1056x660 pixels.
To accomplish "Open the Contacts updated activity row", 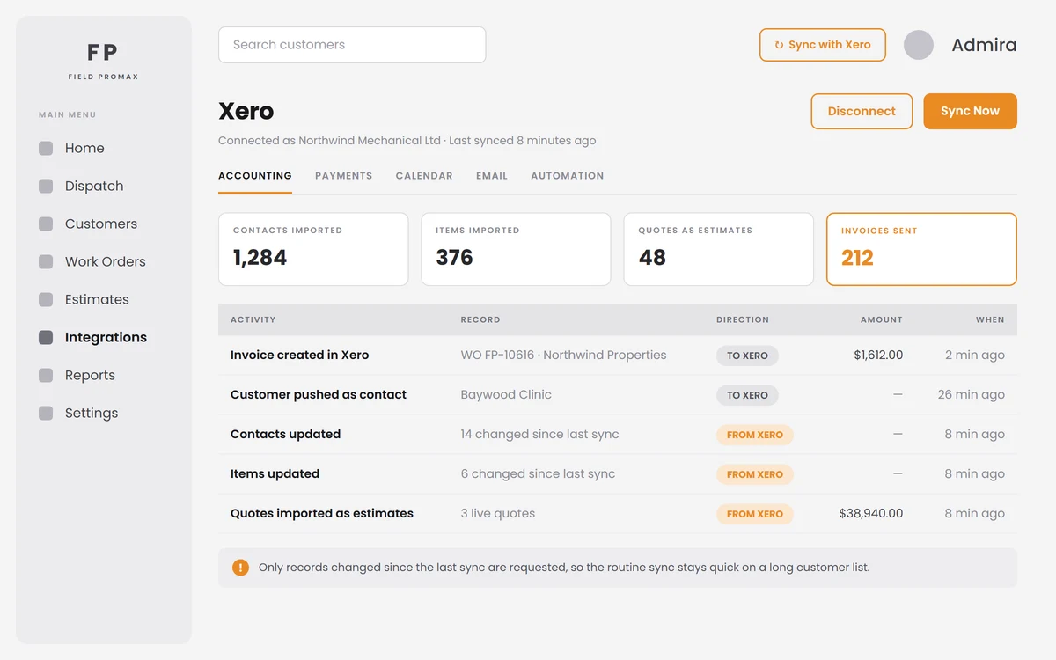I will coord(618,435).
